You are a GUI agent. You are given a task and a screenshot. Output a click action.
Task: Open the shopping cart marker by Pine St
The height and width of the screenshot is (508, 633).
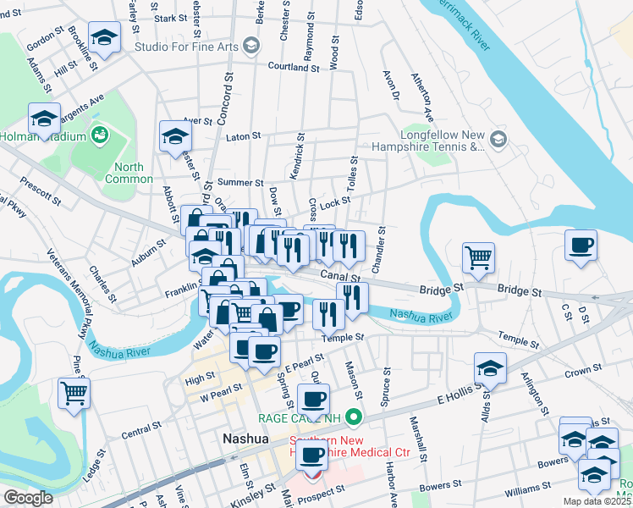(74, 395)
